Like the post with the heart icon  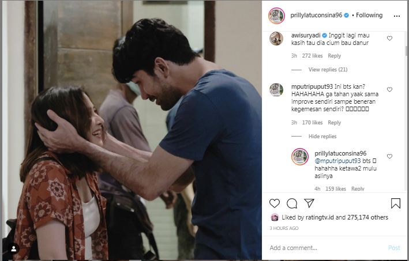(275, 203)
